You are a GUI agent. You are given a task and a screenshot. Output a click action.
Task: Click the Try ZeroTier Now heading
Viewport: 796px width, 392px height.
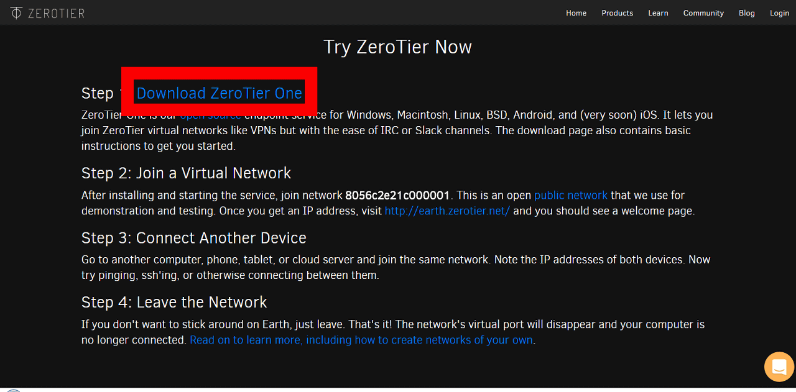[x=398, y=47]
